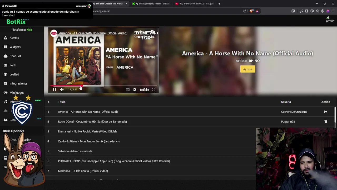The width and height of the screenshot is (337, 190).
Task: Enter fullscreen on the YouTube player
Action: (x=153, y=90)
